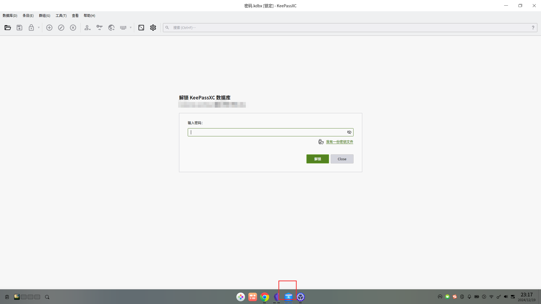Screen dimensions: 541x304
Task: Click the Close button in unlock dialog
Action: [342, 159]
